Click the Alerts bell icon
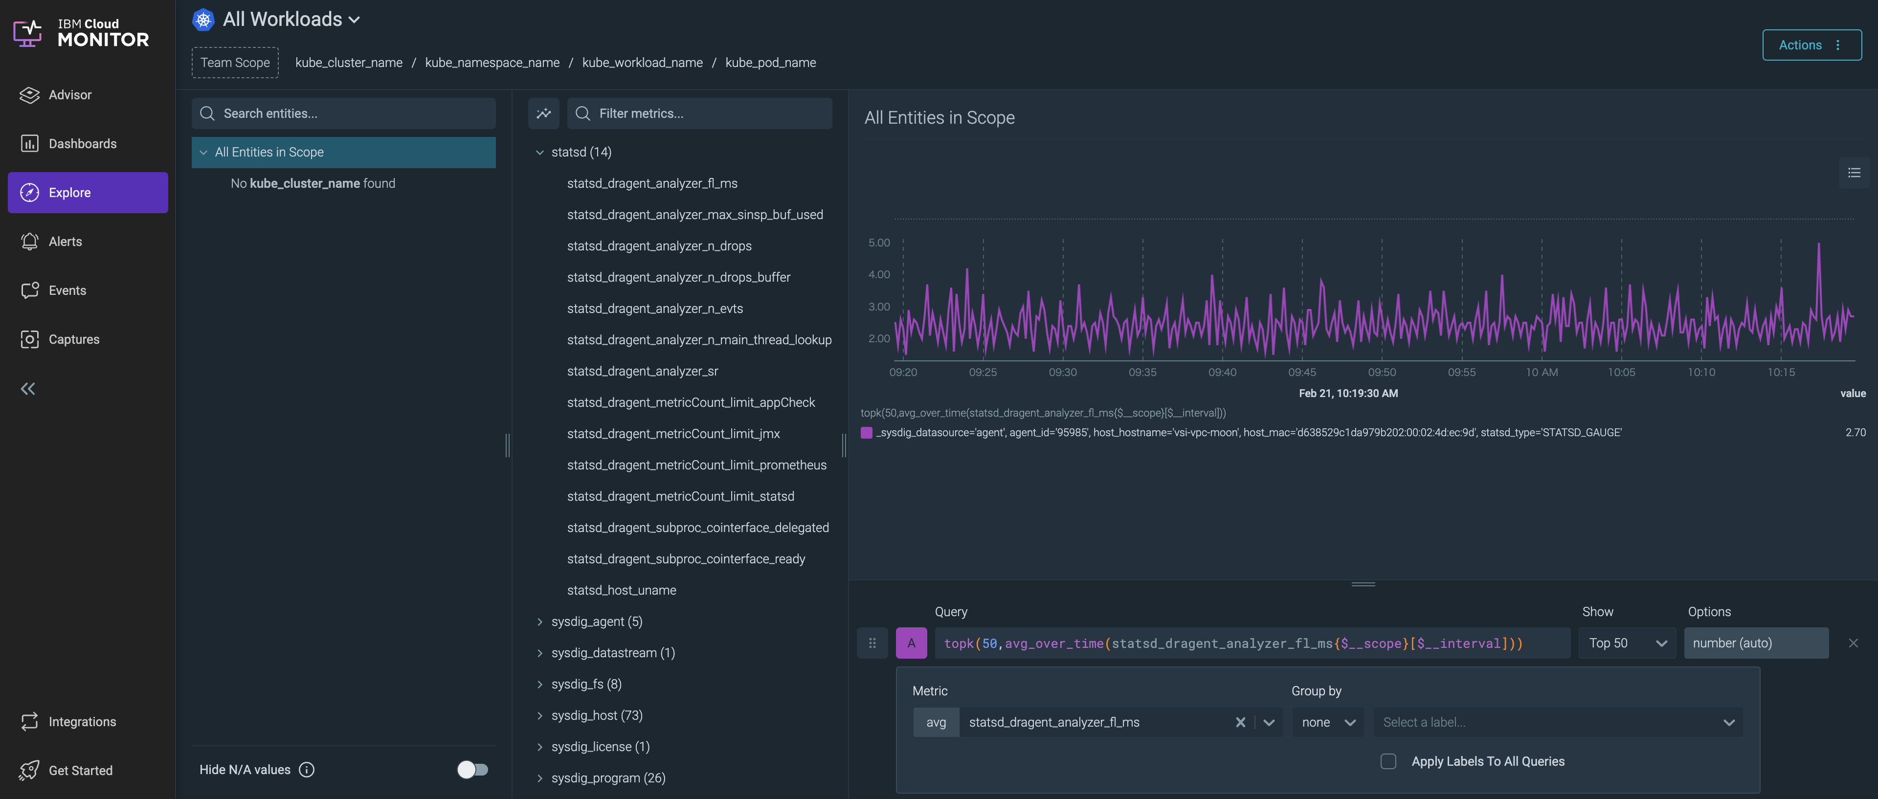Image resolution: width=1878 pixels, height=799 pixels. (29, 241)
